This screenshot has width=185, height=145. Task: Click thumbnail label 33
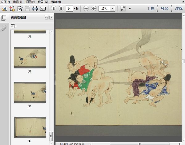[30, 37]
